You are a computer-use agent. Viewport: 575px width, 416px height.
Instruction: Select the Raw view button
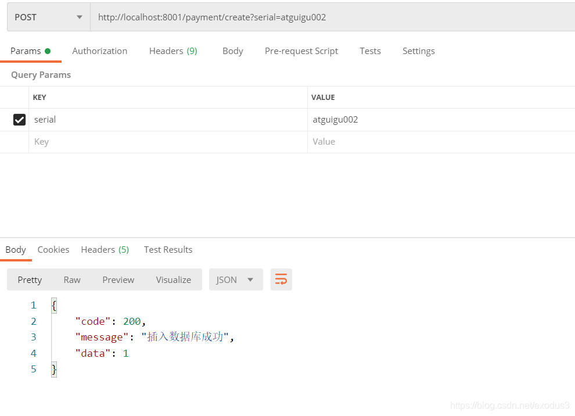pyautogui.click(x=72, y=280)
